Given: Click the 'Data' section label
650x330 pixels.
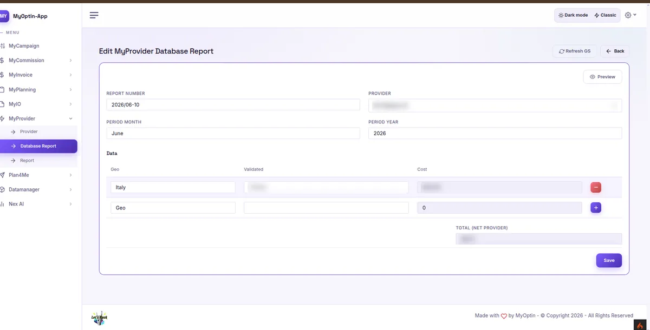Looking at the screenshot, I should tap(112, 154).
